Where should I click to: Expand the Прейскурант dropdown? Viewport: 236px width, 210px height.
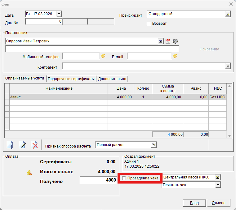pyautogui.click(x=228, y=14)
